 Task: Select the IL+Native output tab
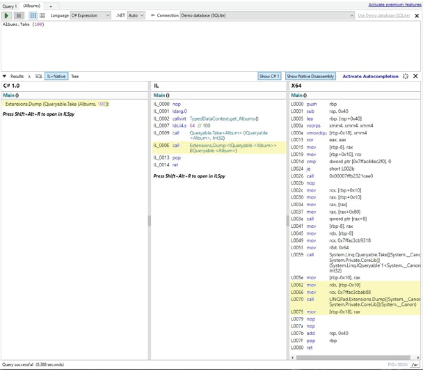(x=56, y=77)
